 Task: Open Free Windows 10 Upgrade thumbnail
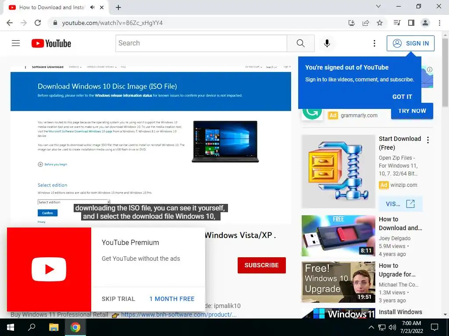pos(338,282)
